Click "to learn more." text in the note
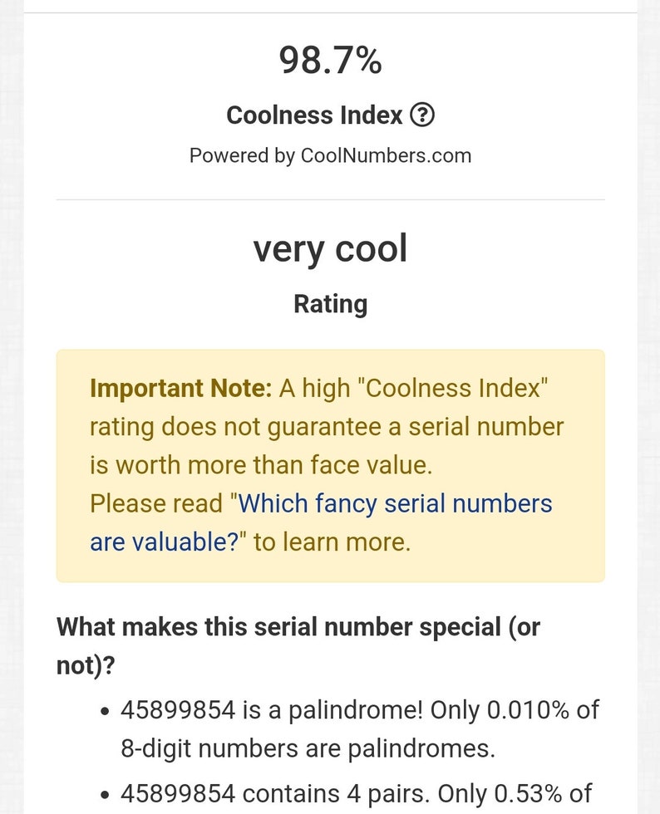 (x=332, y=542)
